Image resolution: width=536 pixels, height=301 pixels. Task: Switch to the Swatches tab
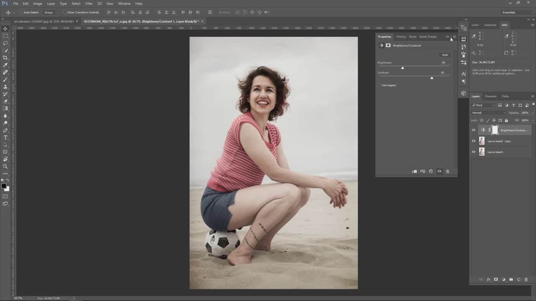[x=490, y=25]
